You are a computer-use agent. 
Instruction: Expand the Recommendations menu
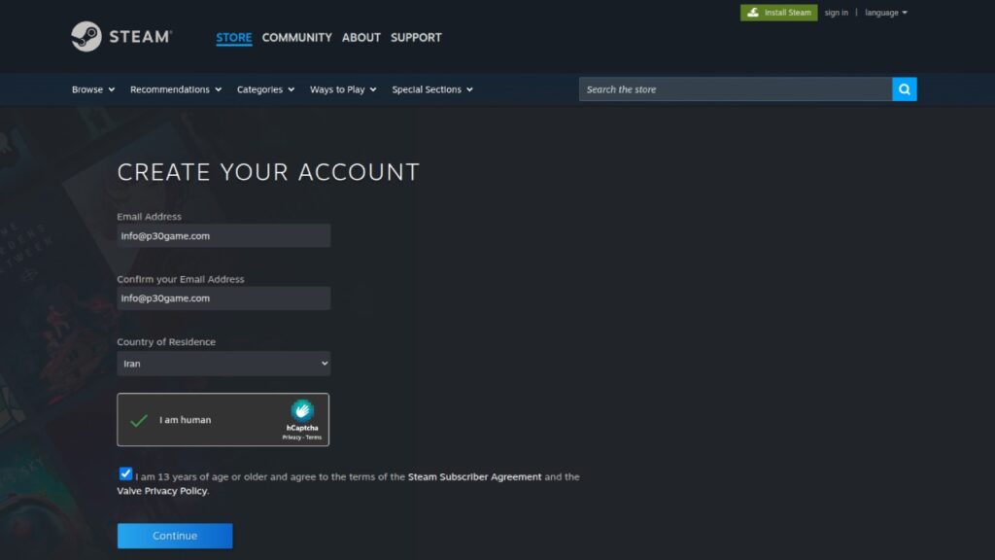176,89
